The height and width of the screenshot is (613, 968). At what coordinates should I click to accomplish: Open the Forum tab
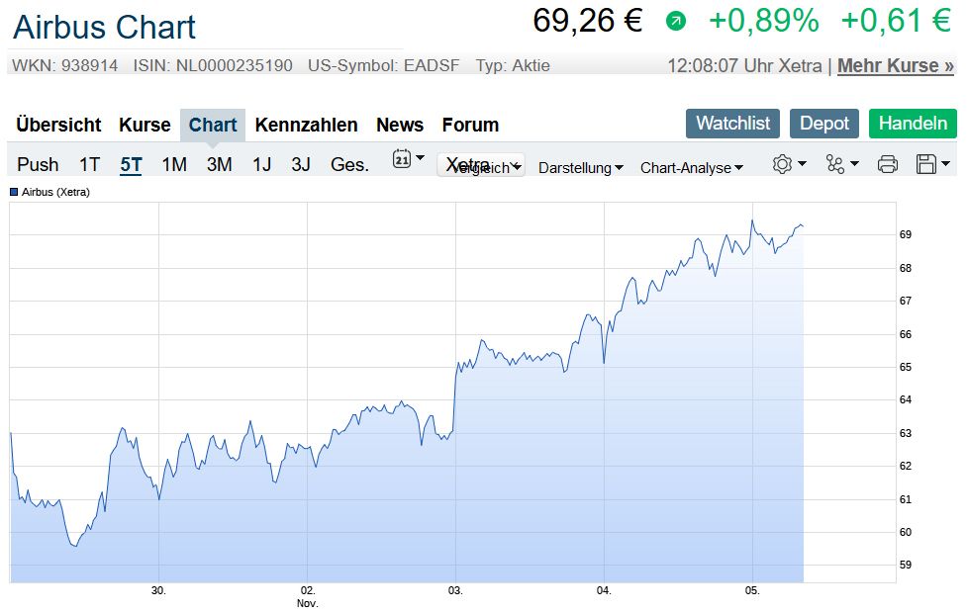pyautogui.click(x=470, y=125)
